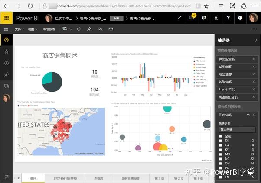The image size is (261, 183).
Task: Open the browser more options ellipsis
Action: (255, 6)
